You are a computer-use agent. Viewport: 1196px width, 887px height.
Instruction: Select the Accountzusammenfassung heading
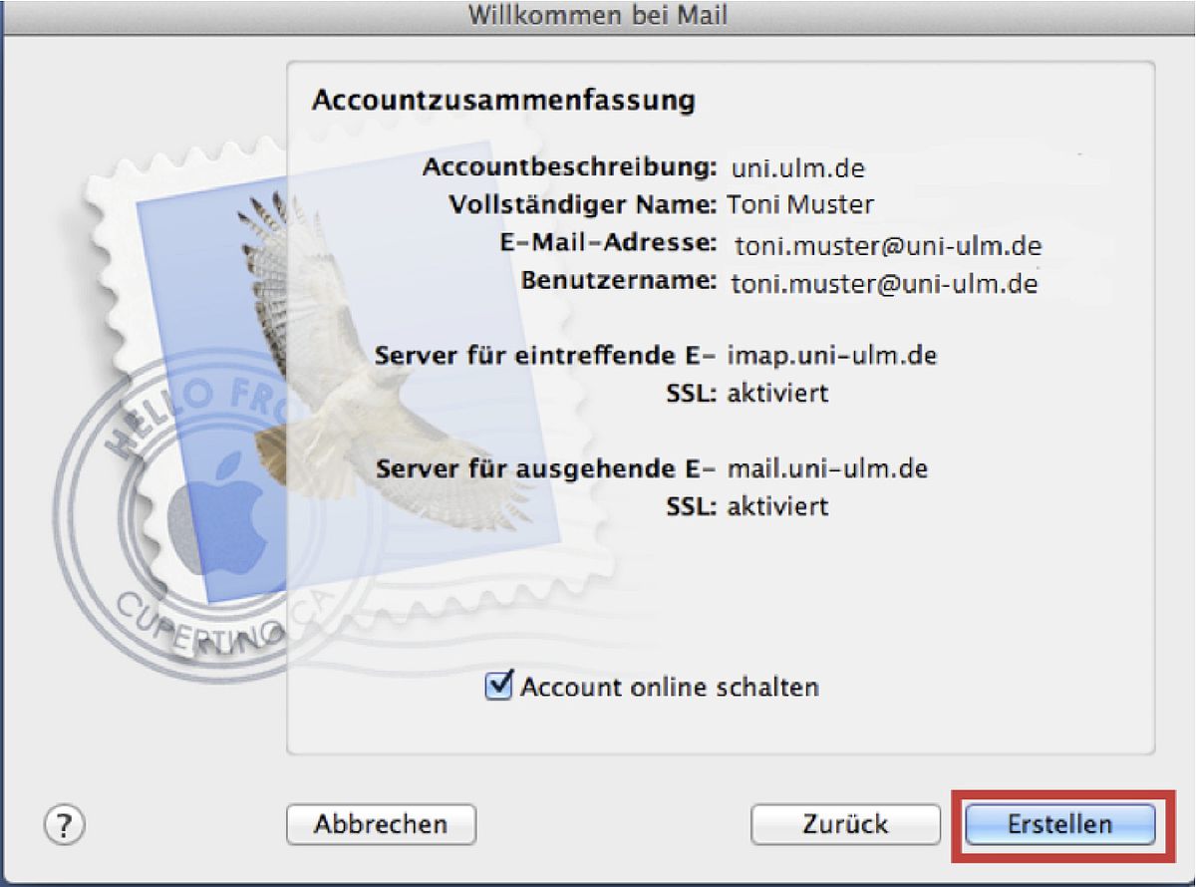(503, 101)
